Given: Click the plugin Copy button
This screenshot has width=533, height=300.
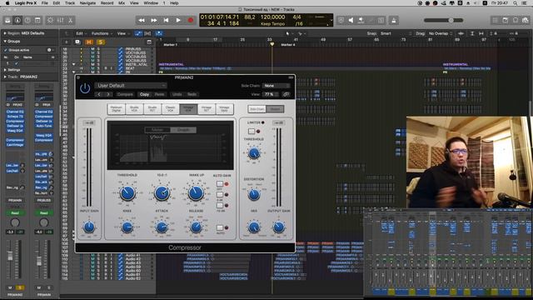Looking at the screenshot, I should pyautogui.click(x=144, y=94).
